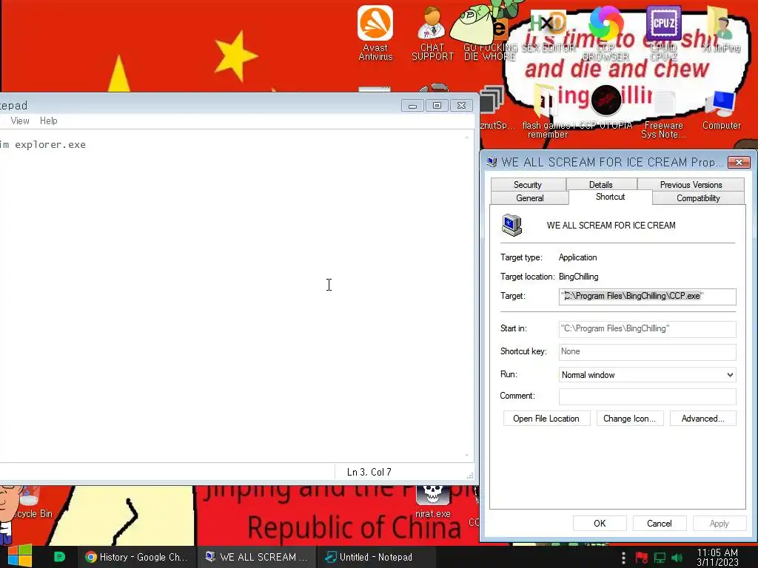Image resolution: width=758 pixels, height=568 pixels.
Task: Click Cancel in Properties dialog
Action: (660, 524)
